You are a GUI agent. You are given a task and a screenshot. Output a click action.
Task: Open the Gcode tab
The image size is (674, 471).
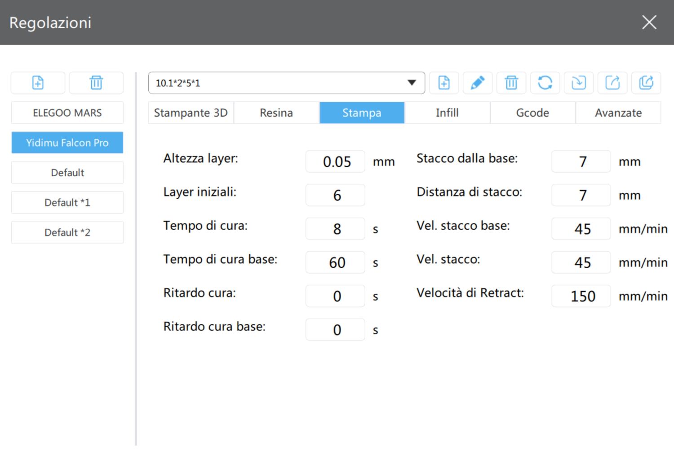[532, 113]
